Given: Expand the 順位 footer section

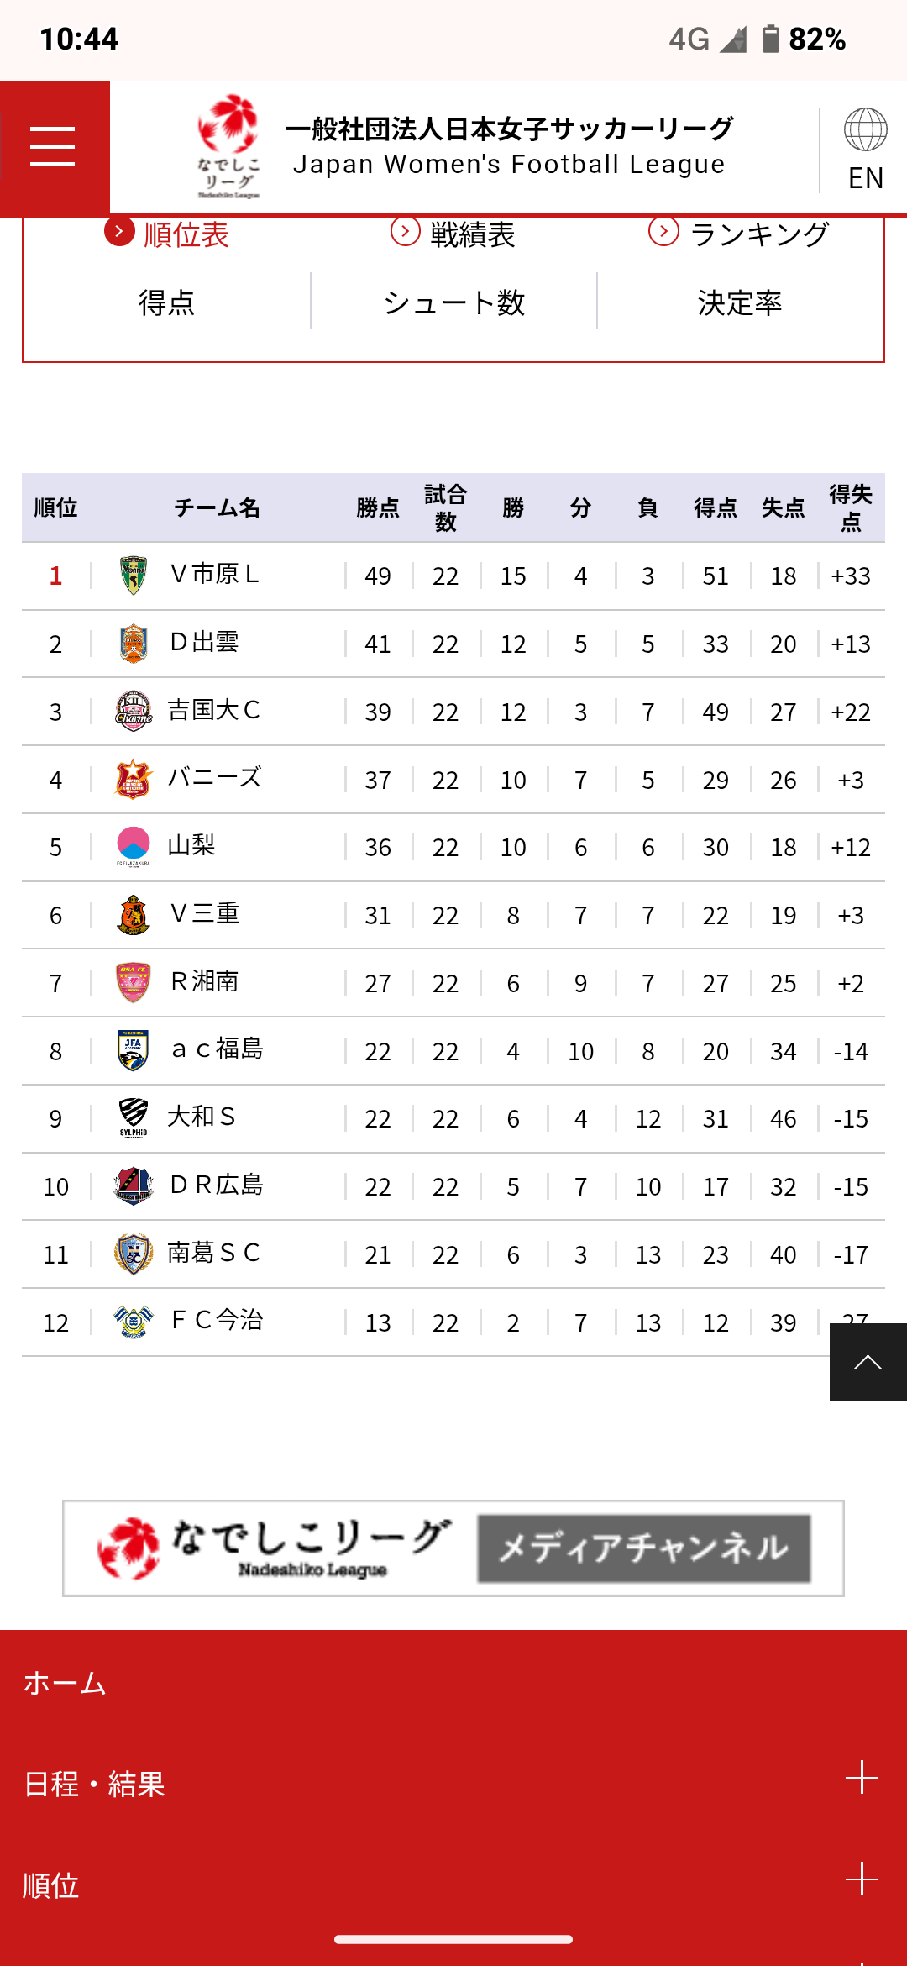Looking at the screenshot, I should pyautogui.click(x=862, y=1879).
